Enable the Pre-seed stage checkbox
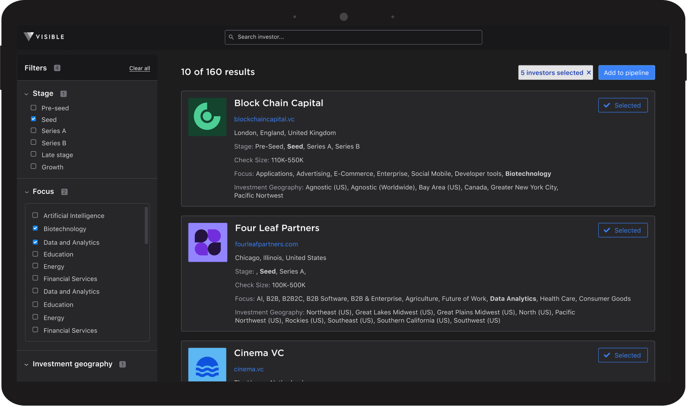 pyautogui.click(x=34, y=108)
